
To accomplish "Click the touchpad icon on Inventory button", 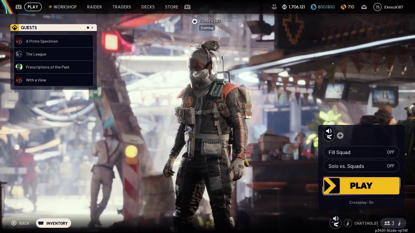I will coord(41,223).
